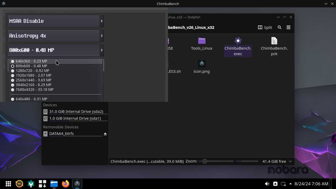Open the MSAA Disable dropdown
This screenshot has width=336, height=189.
tap(56, 21)
